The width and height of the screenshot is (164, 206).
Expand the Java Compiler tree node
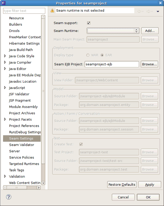click(x=5, y=62)
